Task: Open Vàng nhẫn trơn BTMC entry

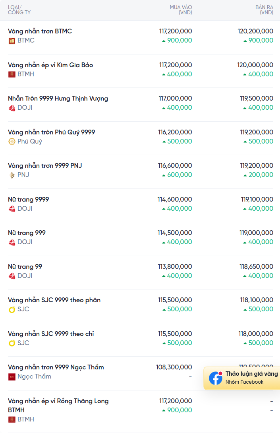Action: [40, 31]
